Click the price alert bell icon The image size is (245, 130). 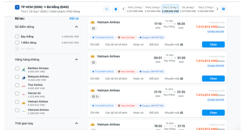pyautogui.click(x=116, y=9)
